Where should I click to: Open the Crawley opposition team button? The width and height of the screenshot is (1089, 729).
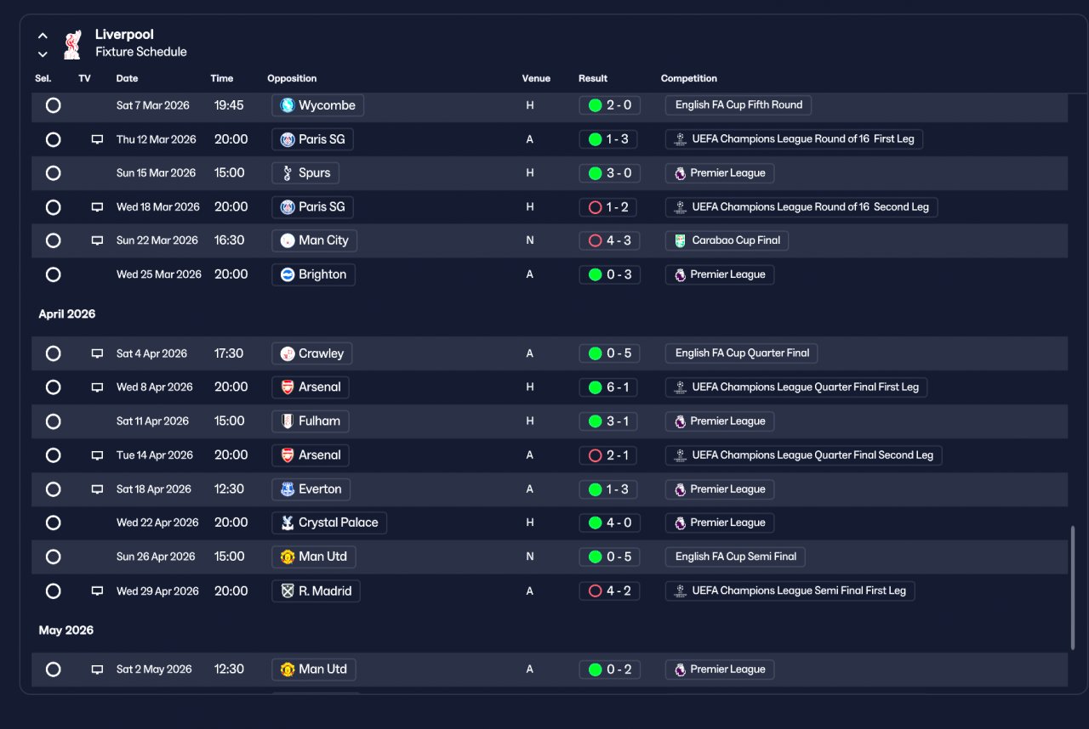312,353
